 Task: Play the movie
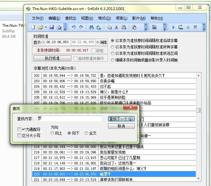pyautogui.click(x=173, y=27)
